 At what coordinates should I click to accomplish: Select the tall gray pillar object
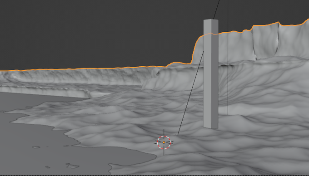[211, 74]
